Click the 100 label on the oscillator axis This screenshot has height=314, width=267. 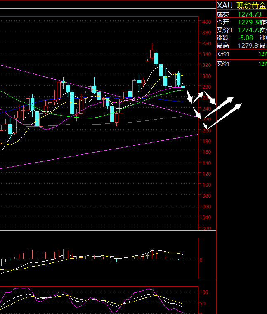pos(204,293)
